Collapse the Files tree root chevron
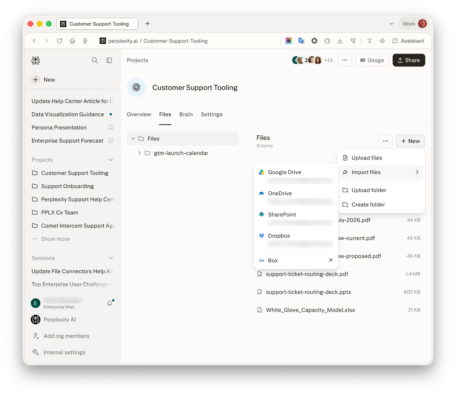The width and height of the screenshot is (456, 395). click(x=133, y=139)
